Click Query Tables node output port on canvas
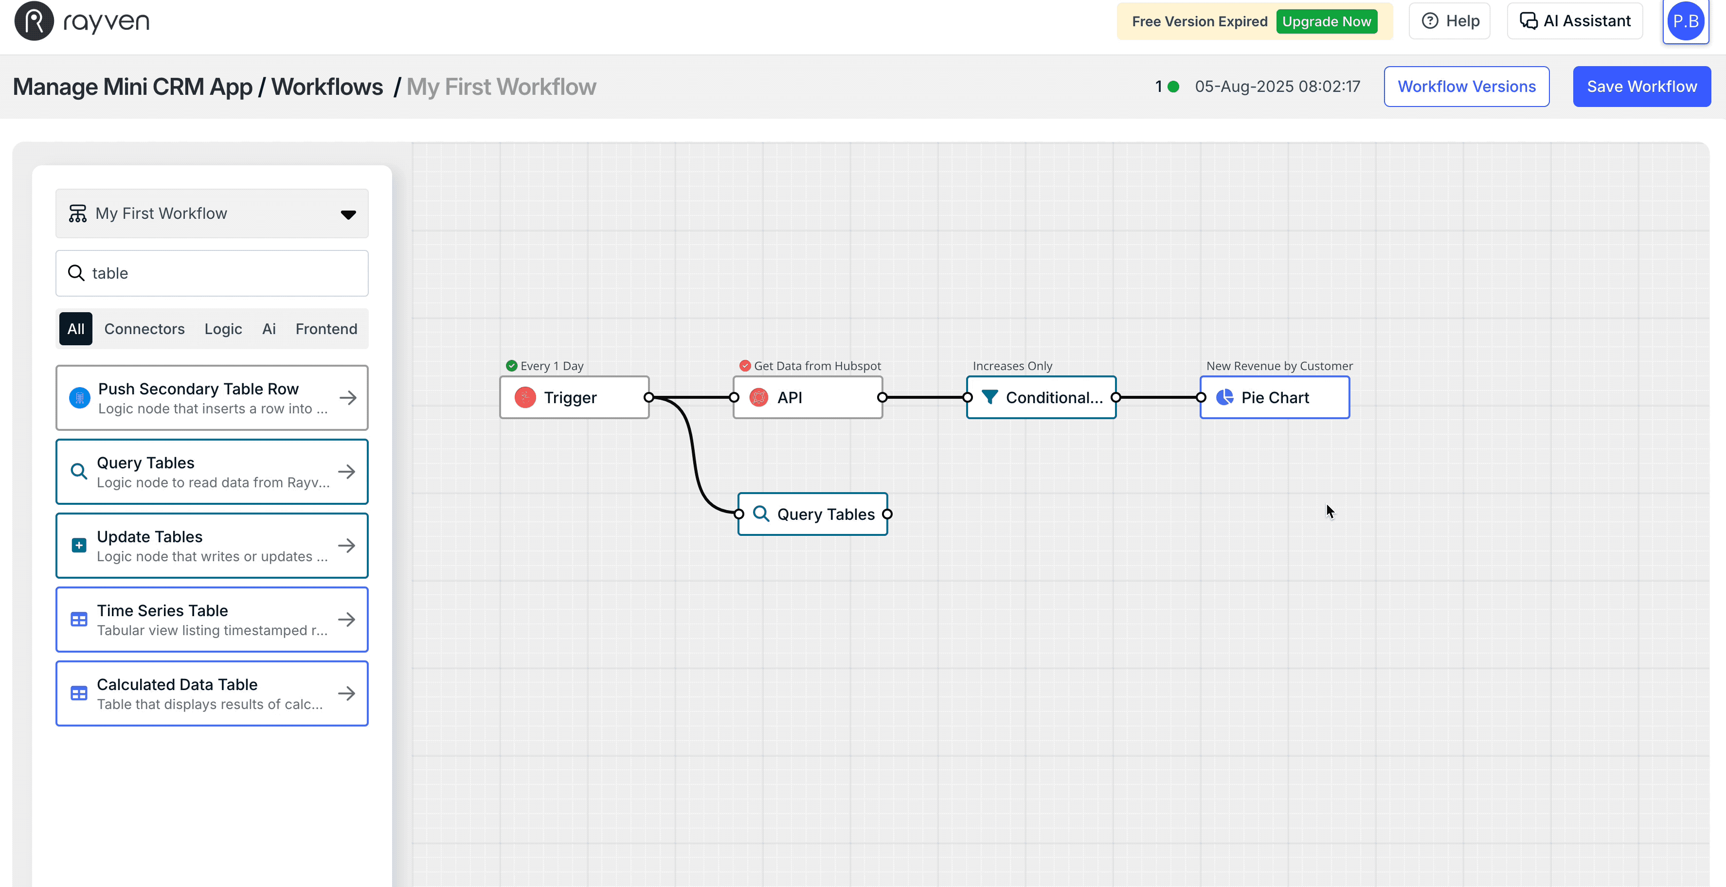 [x=888, y=514]
